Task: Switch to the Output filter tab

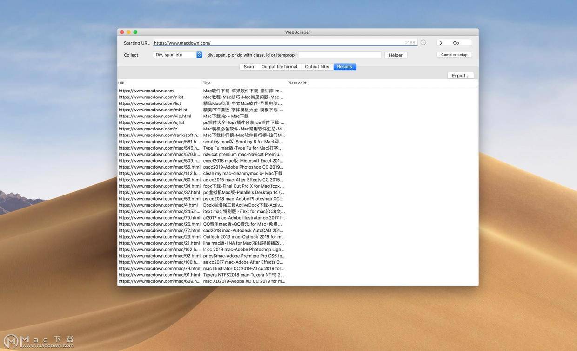Action: coord(317,67)
